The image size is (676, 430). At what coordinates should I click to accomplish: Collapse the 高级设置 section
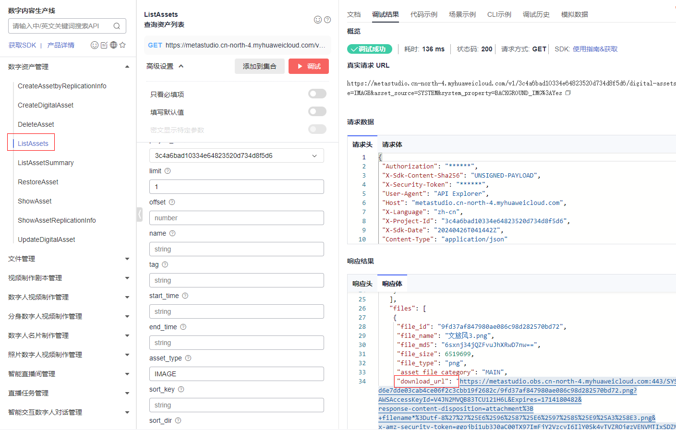pyautogui.click(x=165, y=66)
